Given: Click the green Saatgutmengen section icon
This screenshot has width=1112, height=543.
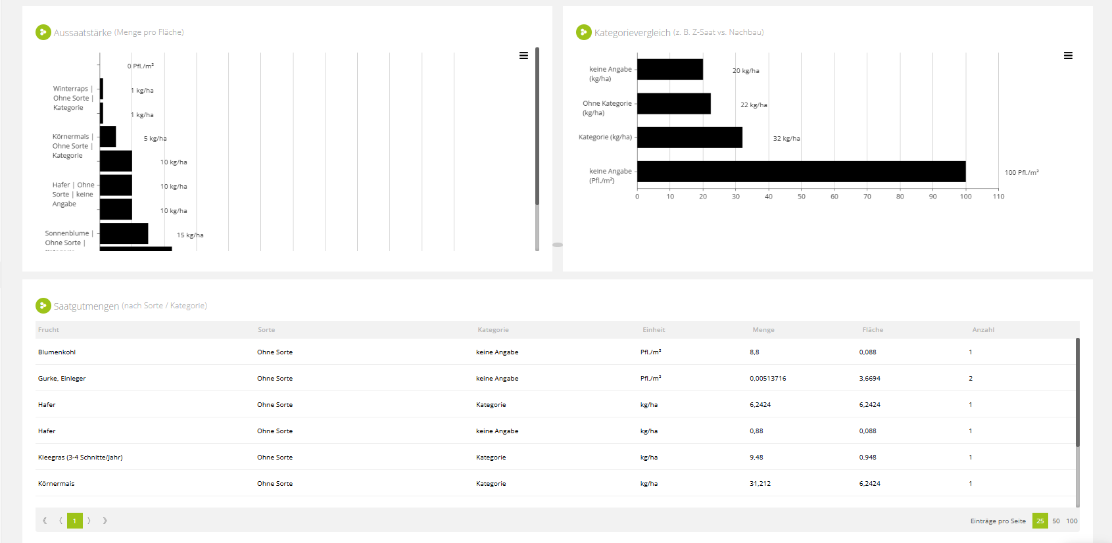Looking at the screenshot, I should point(43,306).
